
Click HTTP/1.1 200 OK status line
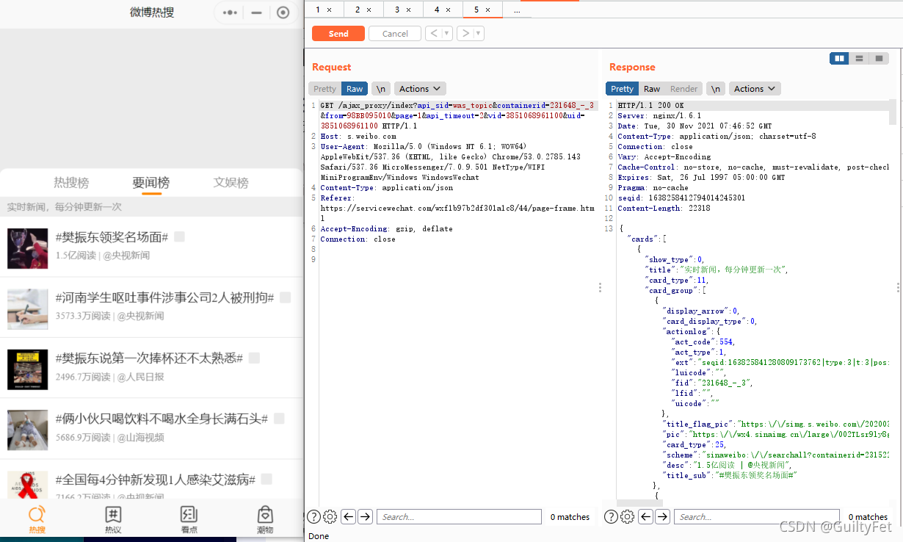coord(650,105)
